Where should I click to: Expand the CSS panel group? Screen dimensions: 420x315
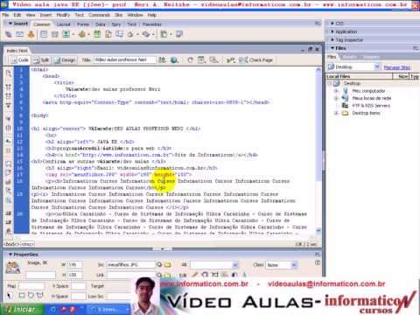pyautogui.click(x=332, y=24)
